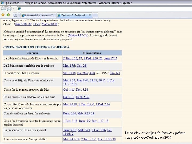Open the Juan 17:17 link
Viewport: 192px width, 144px height.
pyautogui.click(x=111, y=58)
